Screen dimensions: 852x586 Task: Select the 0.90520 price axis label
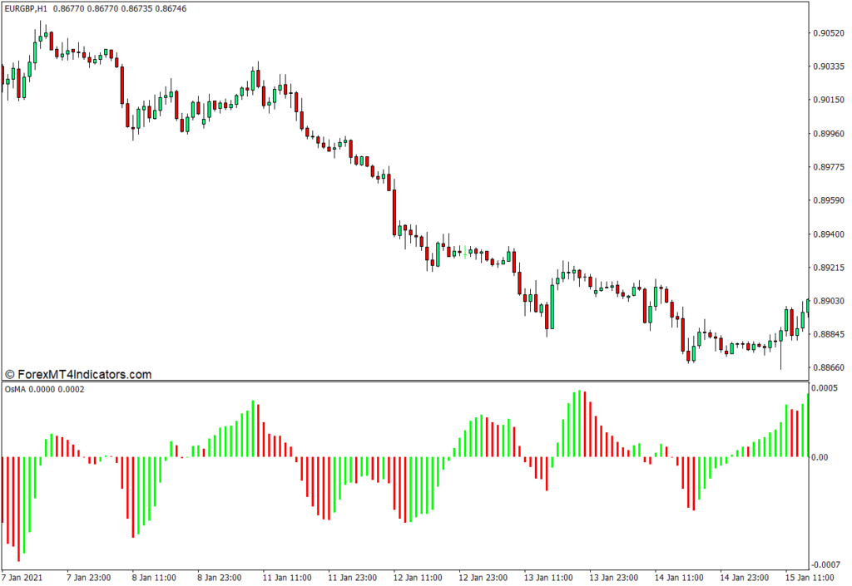[829, 33]
